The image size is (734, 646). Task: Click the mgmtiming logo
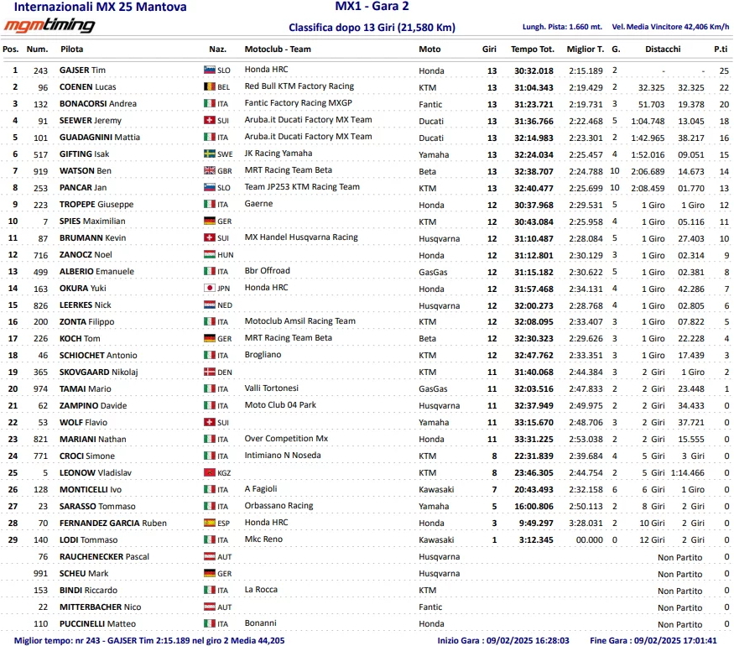pos(49,25)
